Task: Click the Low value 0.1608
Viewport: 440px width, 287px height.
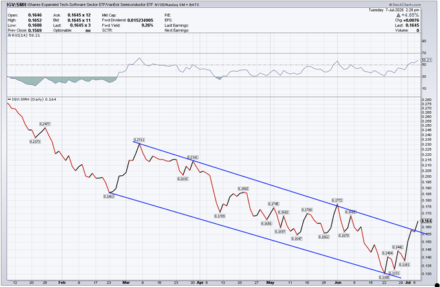Action: coord(35,25)
